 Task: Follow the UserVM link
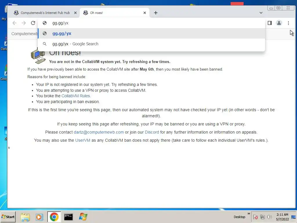[x=83, y=140]
